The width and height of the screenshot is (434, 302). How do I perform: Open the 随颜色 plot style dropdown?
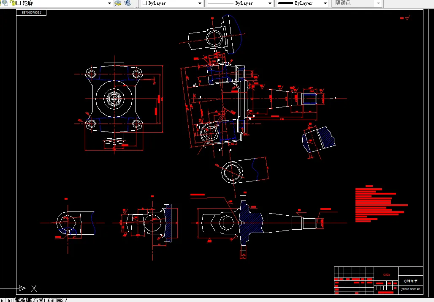378,3
